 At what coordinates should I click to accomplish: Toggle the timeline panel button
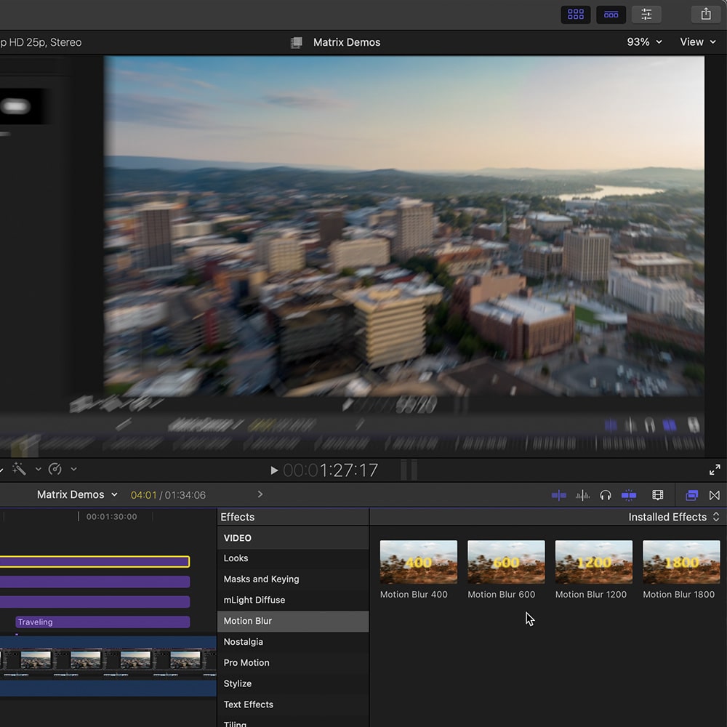pos(611,14)
